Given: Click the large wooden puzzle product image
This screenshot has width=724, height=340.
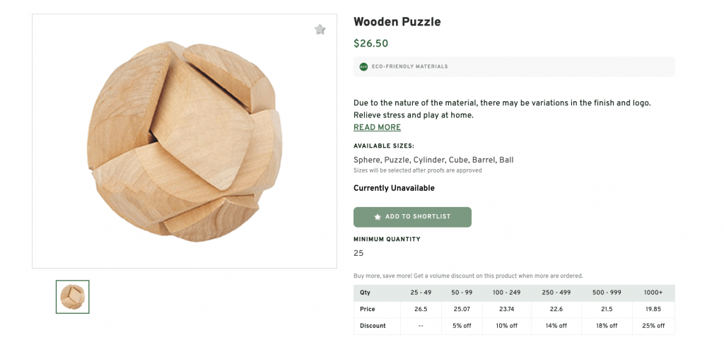Looking at the screenshot, I should click(x=185, y=141).
